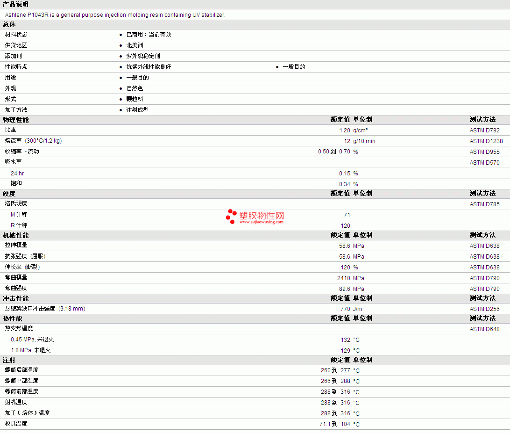Click the '总体' section header
510x434 pixels.
[9, 24]
